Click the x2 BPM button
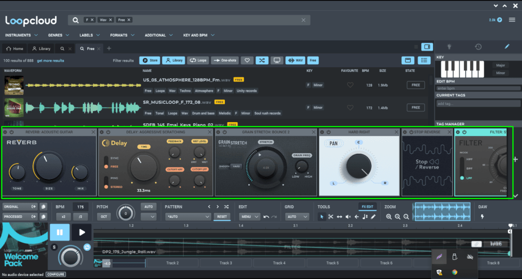This screenshot has height=279, width=522. pyautogui.click(x=63, y=217)
